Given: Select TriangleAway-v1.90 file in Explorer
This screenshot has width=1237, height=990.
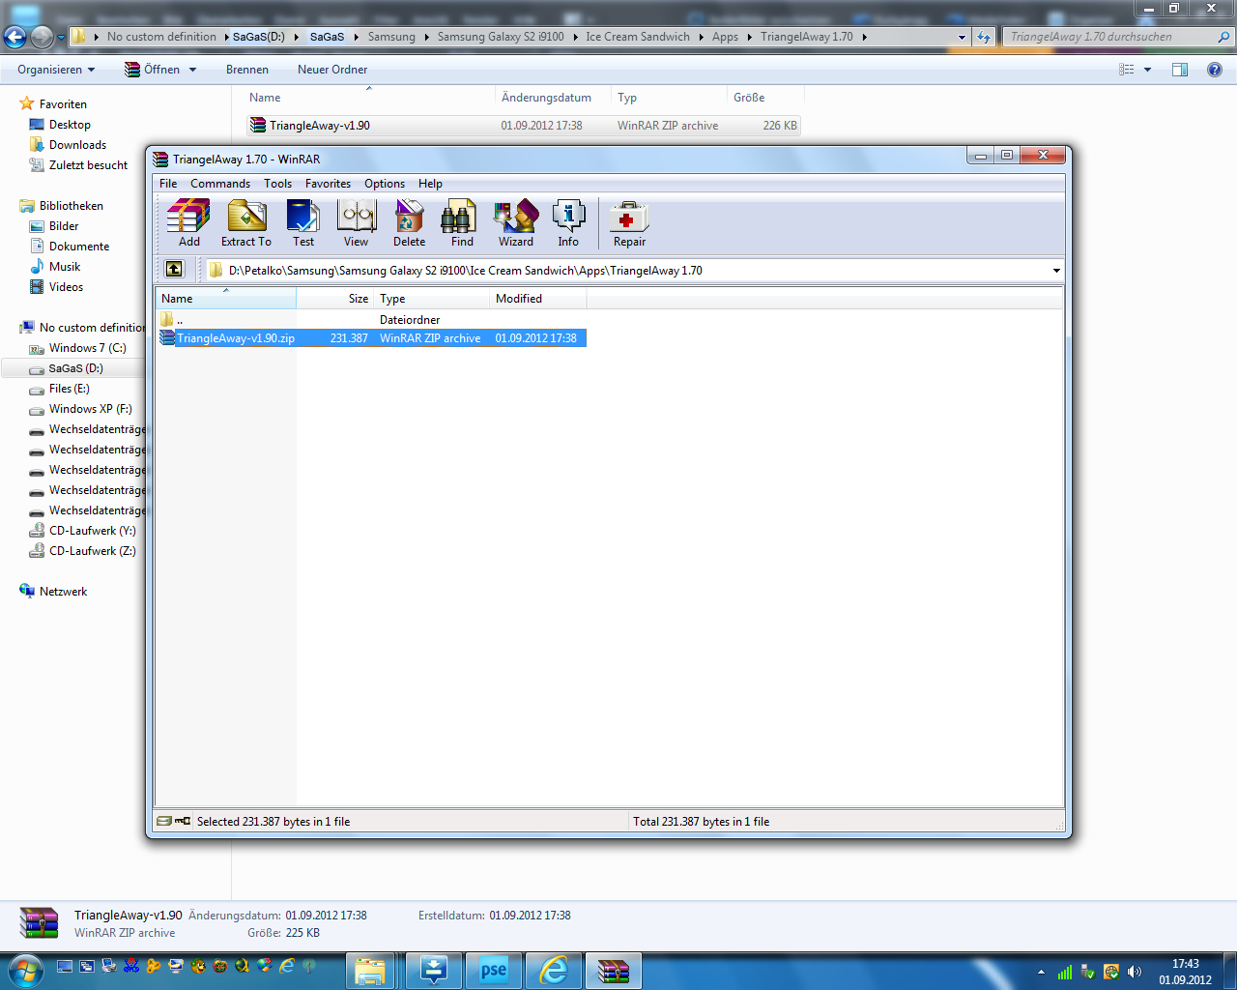Looking at the screenshot, I should coord(524,126).
